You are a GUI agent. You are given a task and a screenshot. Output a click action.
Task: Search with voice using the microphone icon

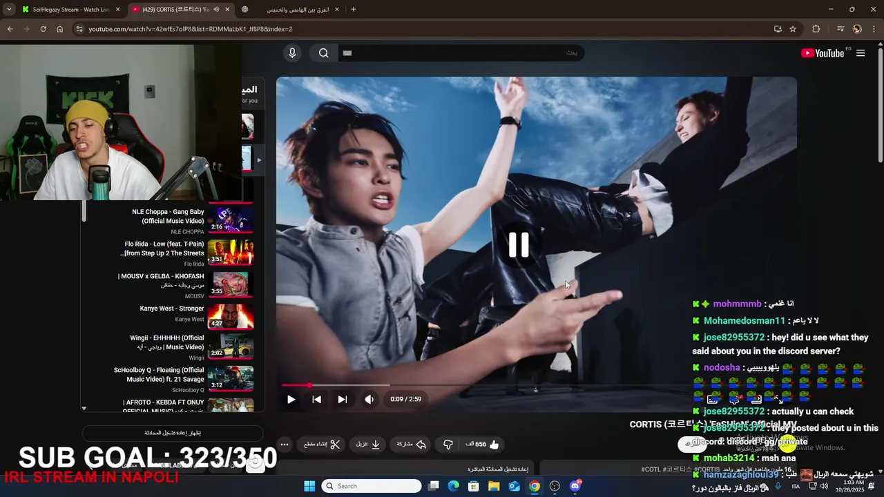coord(292,53)
